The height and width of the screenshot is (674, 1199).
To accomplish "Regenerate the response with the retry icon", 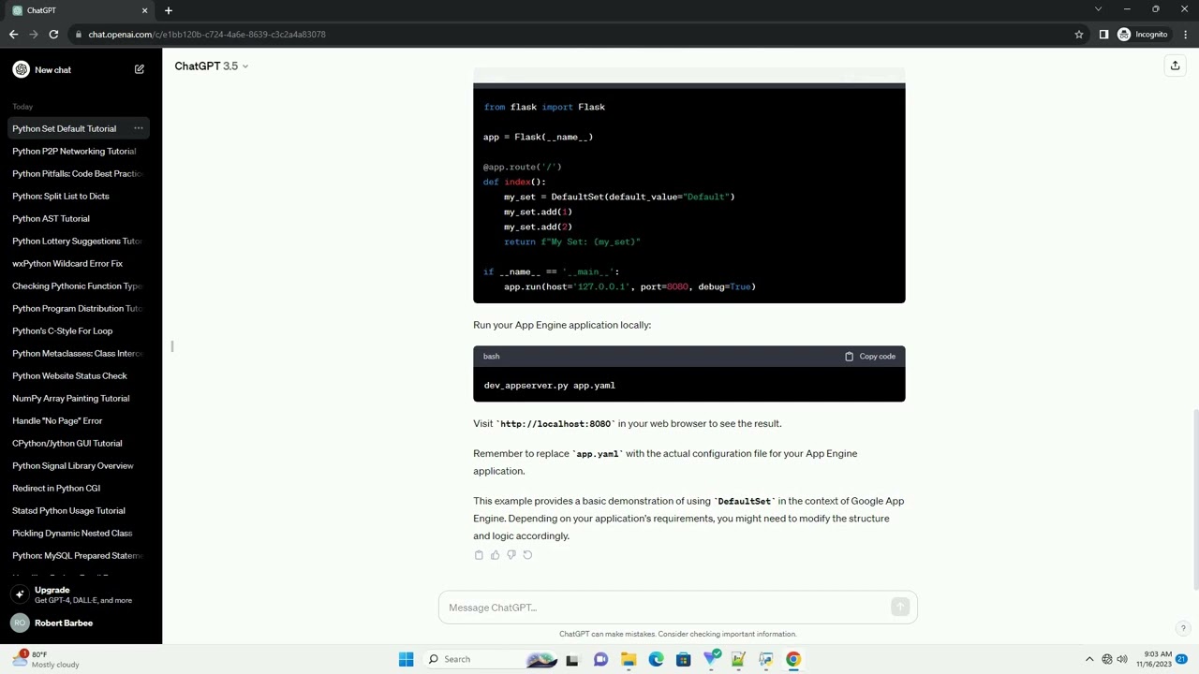I will click(x=527, y=555).
